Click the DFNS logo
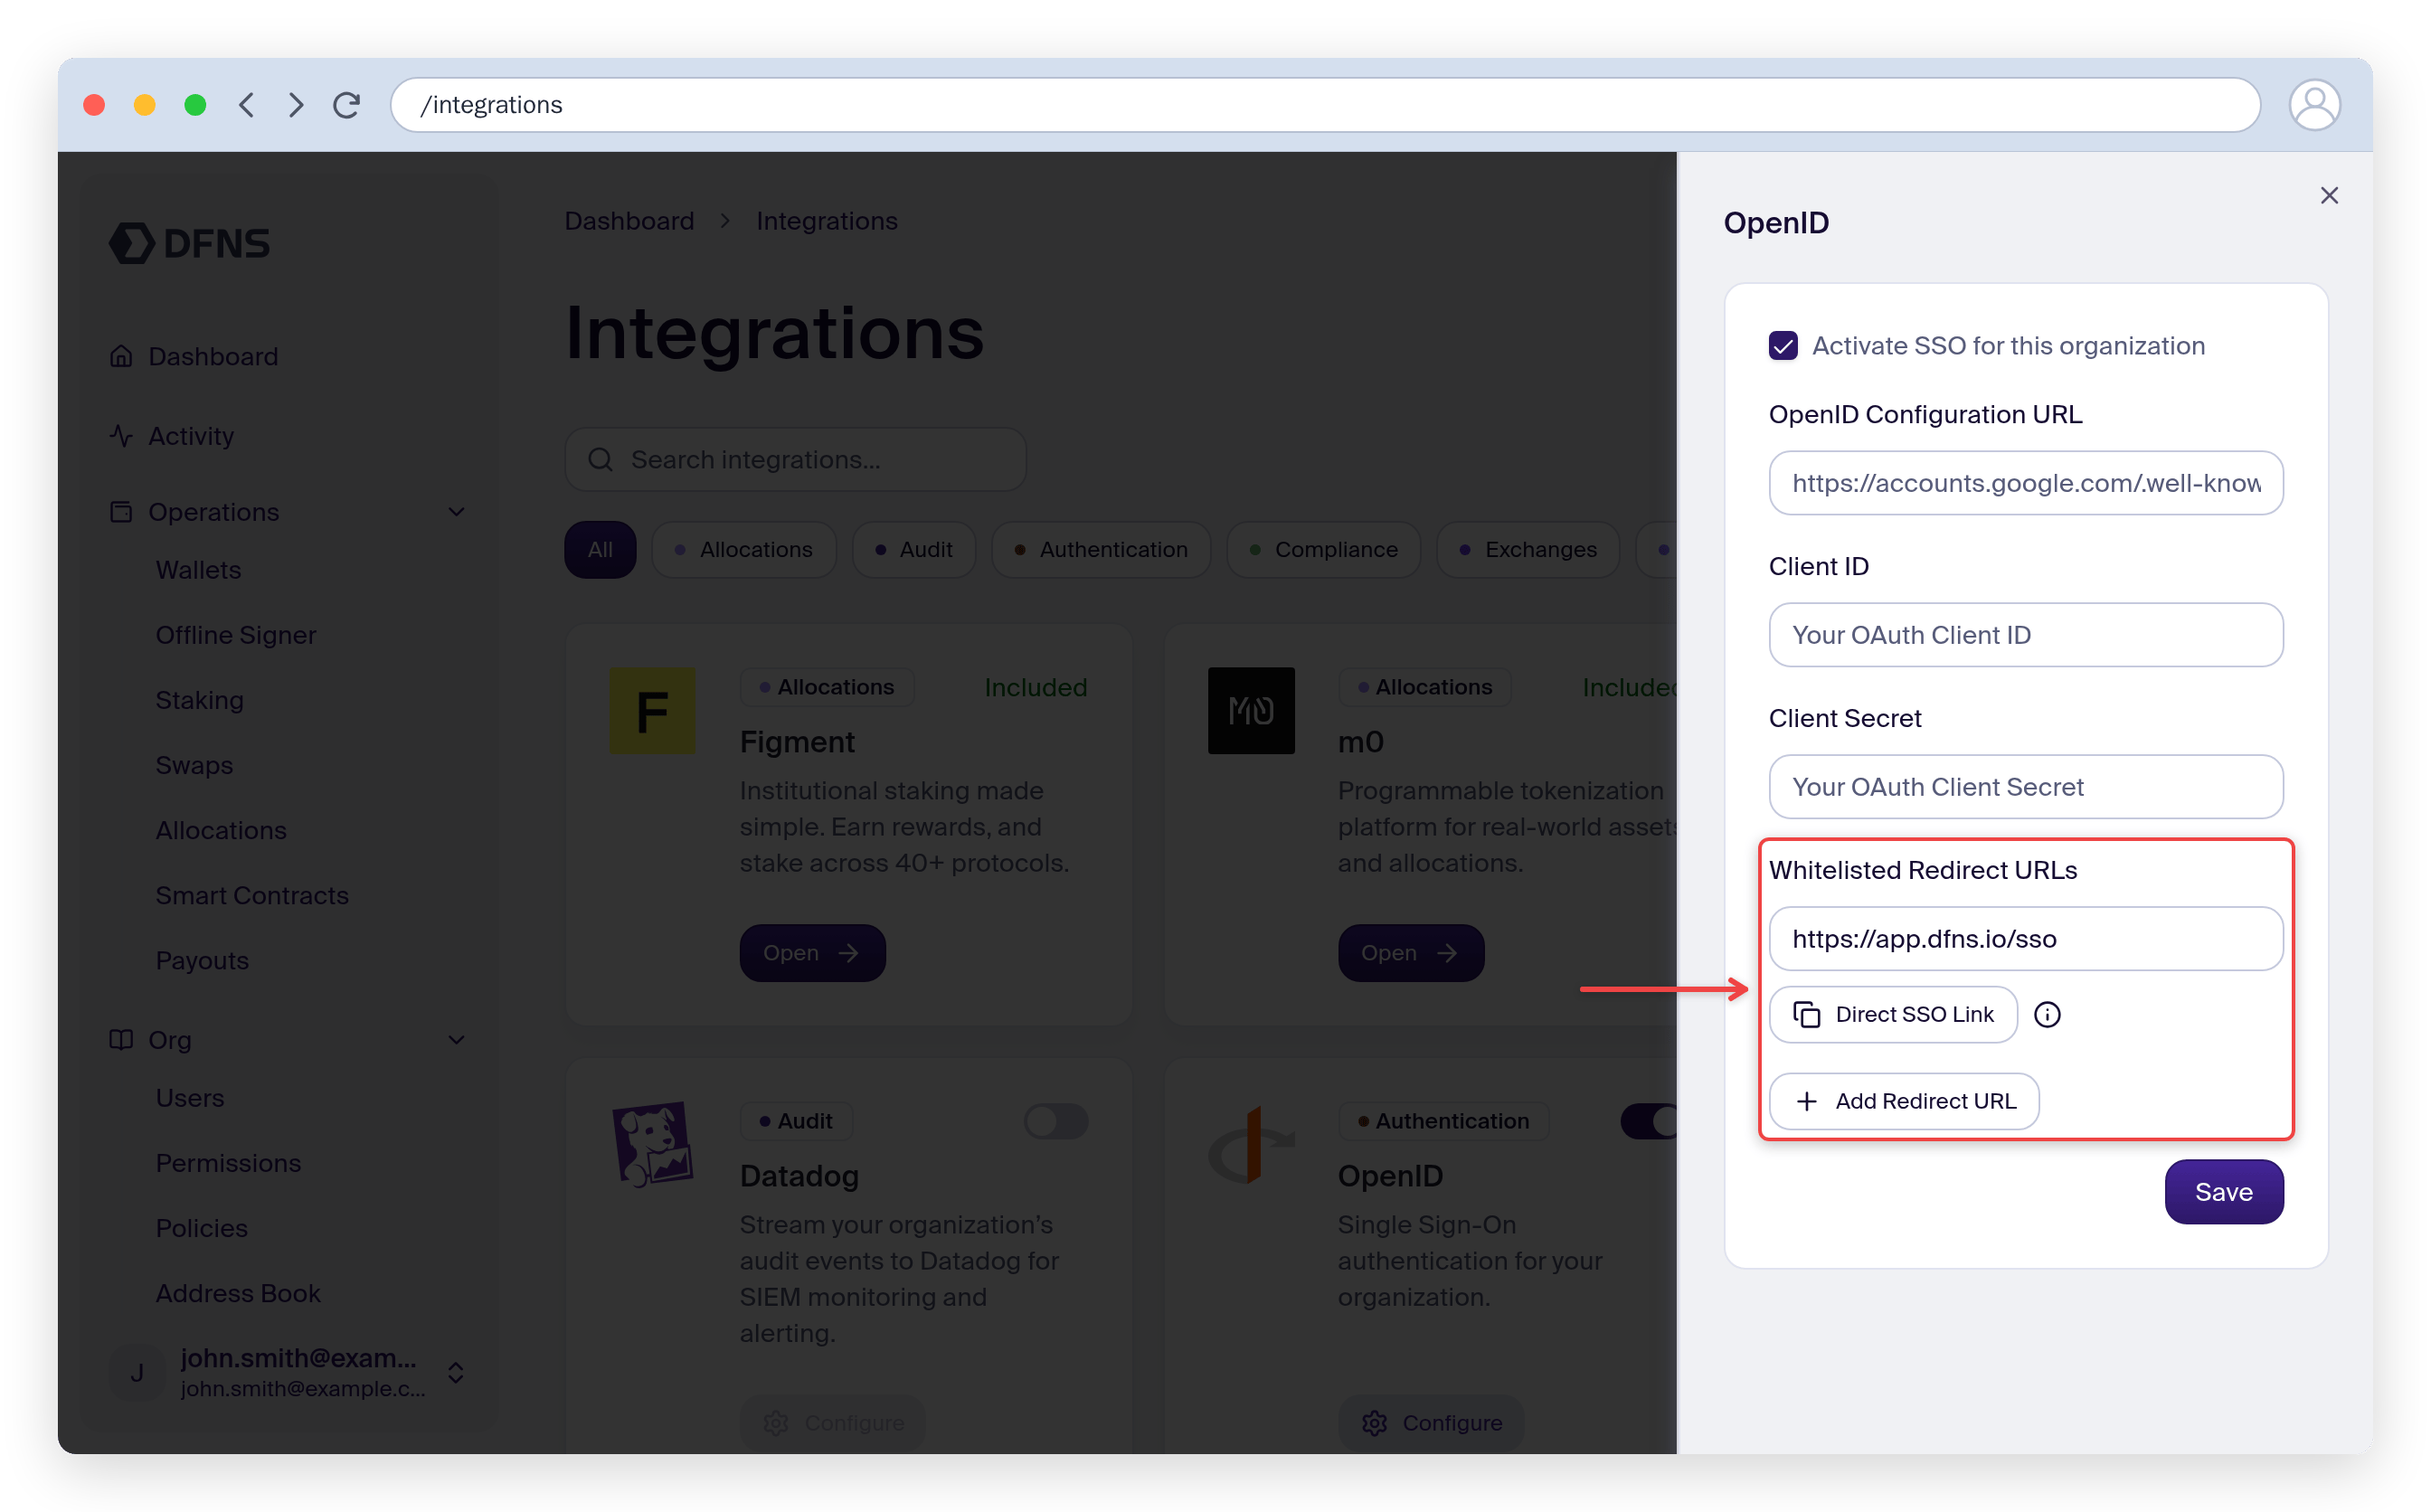2431x1512 pixels. coord(189,243)
